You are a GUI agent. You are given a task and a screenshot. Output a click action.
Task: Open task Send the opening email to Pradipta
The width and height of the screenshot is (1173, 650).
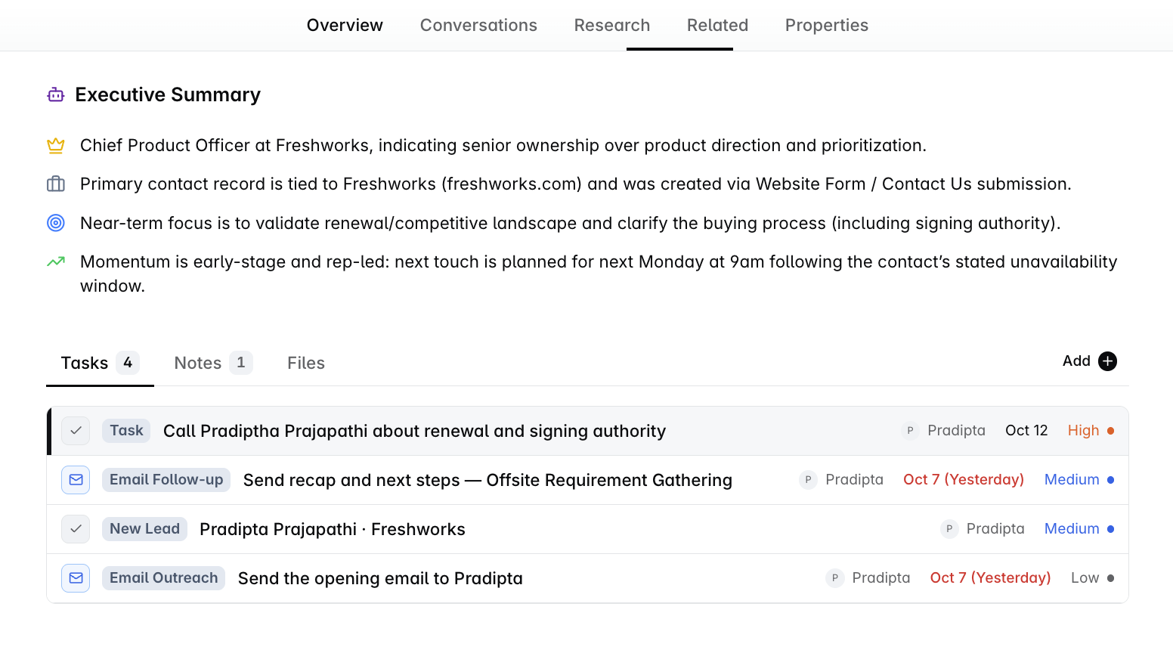click(380, 578)
